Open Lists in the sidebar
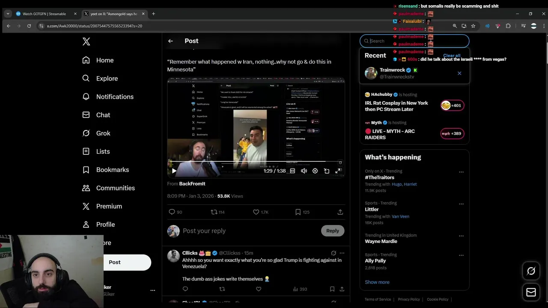Screen dimensions: 548x308 [x=96, y=151]
